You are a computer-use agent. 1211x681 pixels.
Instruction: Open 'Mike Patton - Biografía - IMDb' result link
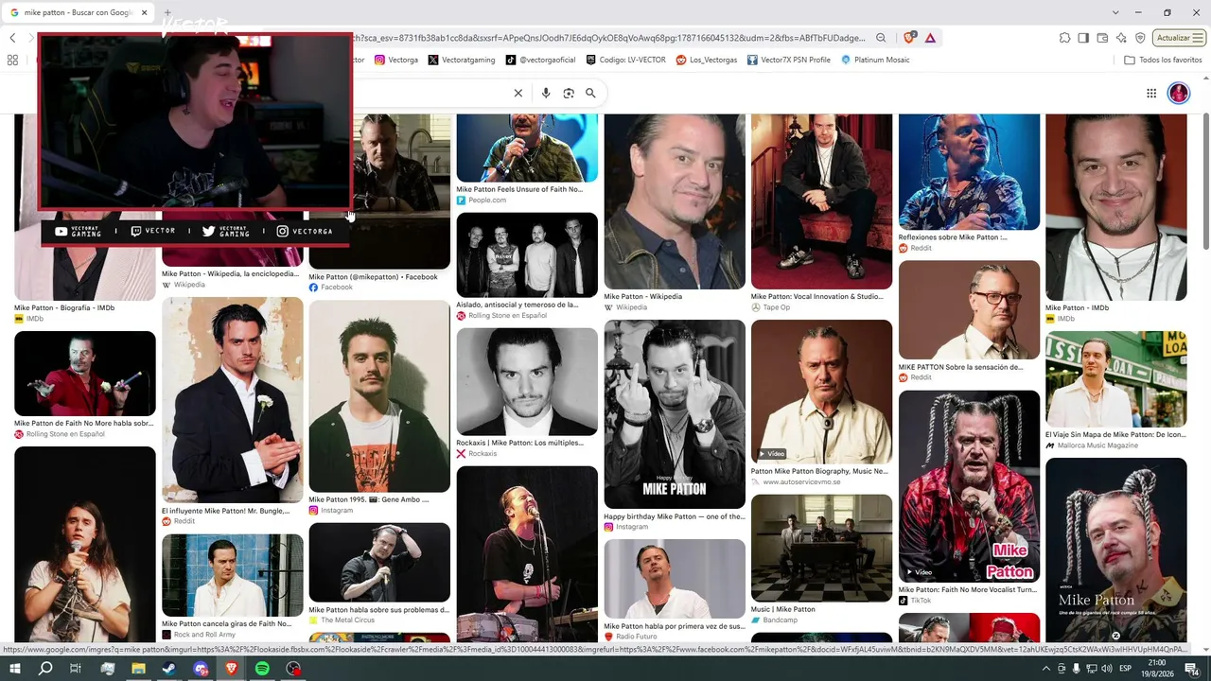[x=64, y=307]
